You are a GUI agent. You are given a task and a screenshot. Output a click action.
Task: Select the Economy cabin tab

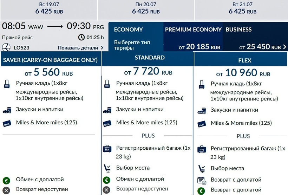(136, 38)
